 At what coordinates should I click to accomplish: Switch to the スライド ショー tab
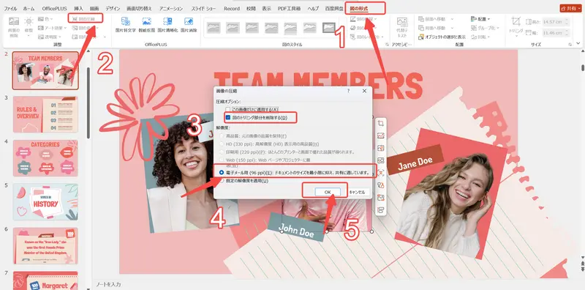coord(204,8)
